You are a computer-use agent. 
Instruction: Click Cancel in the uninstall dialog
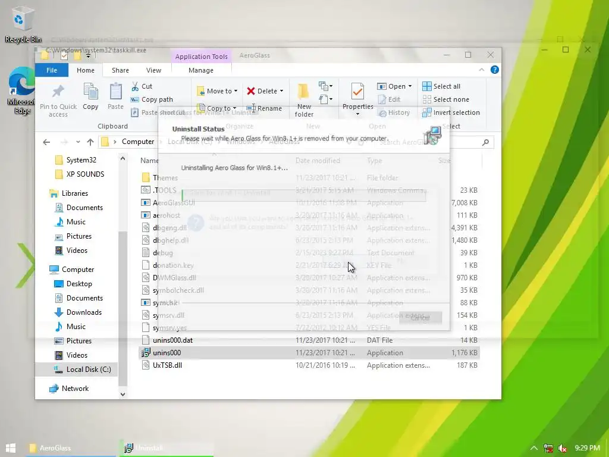pos(420,318)
